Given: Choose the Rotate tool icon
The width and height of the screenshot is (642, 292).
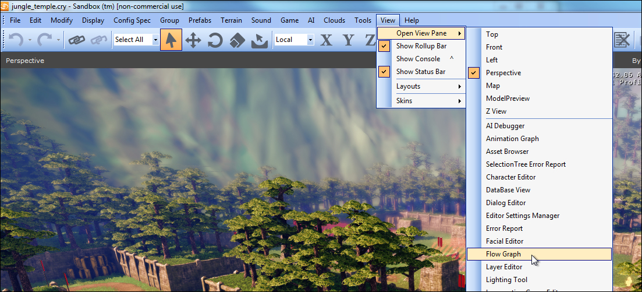Looking at the screenshot, I should tap(215, 40).
